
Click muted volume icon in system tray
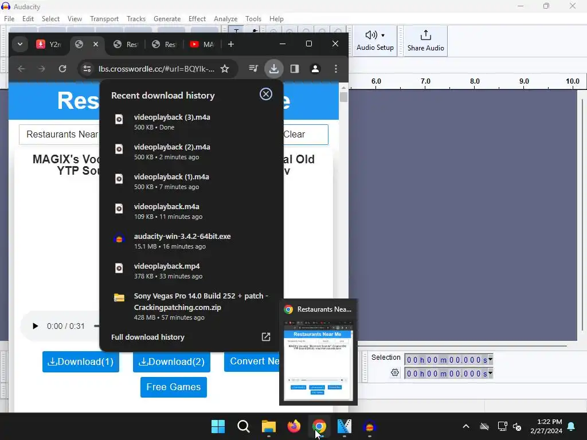coord(517,426)
